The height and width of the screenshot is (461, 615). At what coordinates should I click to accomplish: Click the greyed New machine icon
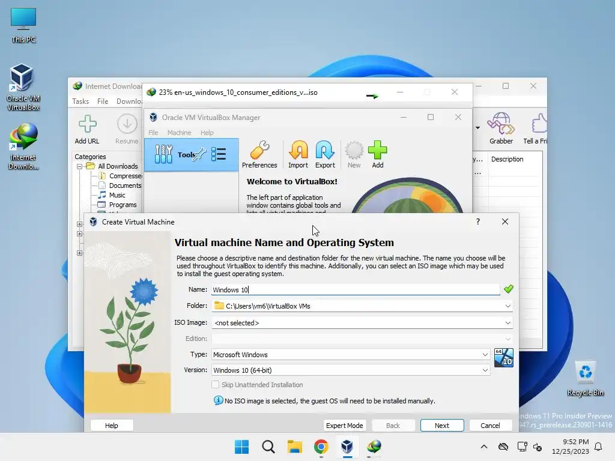point(354,154)
